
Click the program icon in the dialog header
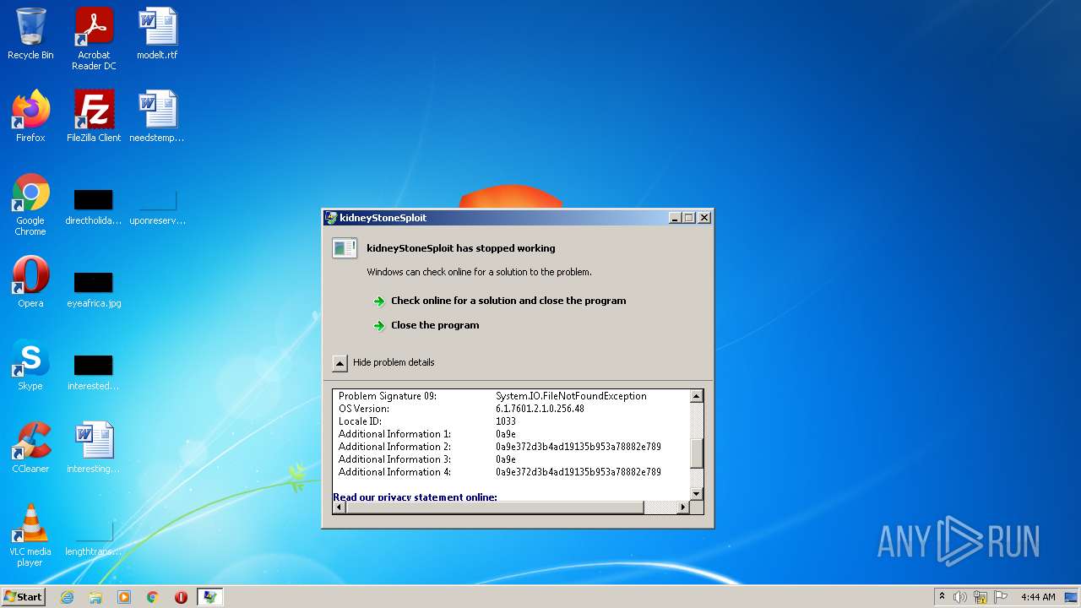point(345,248)
